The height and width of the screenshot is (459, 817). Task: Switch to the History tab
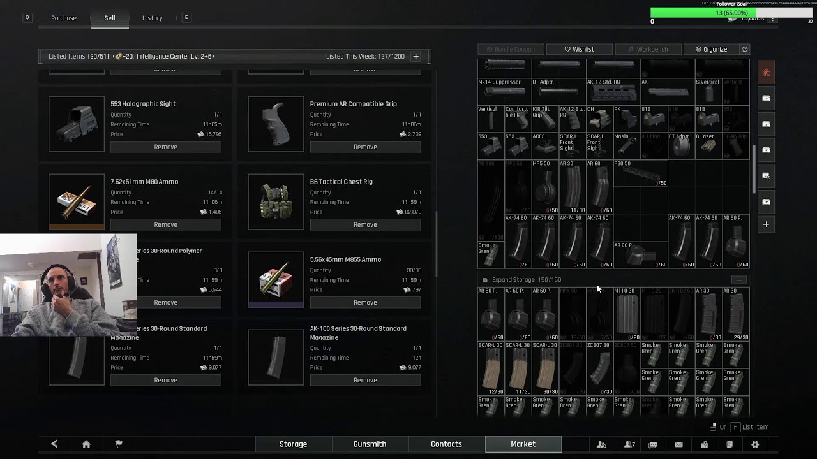tap(153, 18)
